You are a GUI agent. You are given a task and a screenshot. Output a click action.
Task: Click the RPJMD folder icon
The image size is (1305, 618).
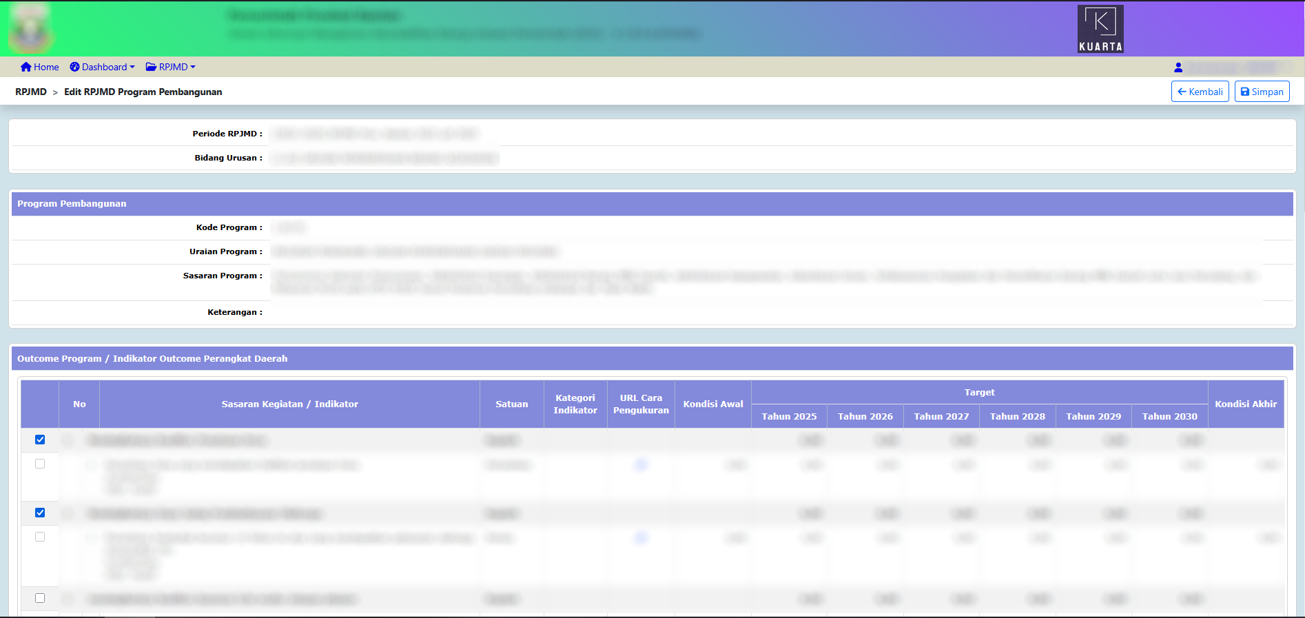(x=151, y=67)
